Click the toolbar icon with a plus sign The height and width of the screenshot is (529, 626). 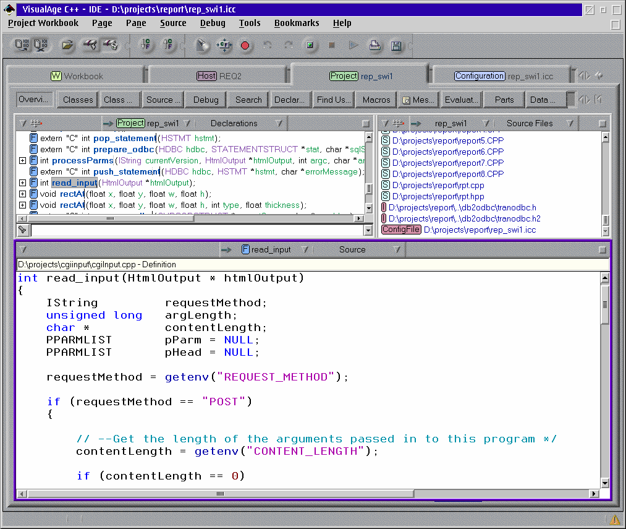91,45
